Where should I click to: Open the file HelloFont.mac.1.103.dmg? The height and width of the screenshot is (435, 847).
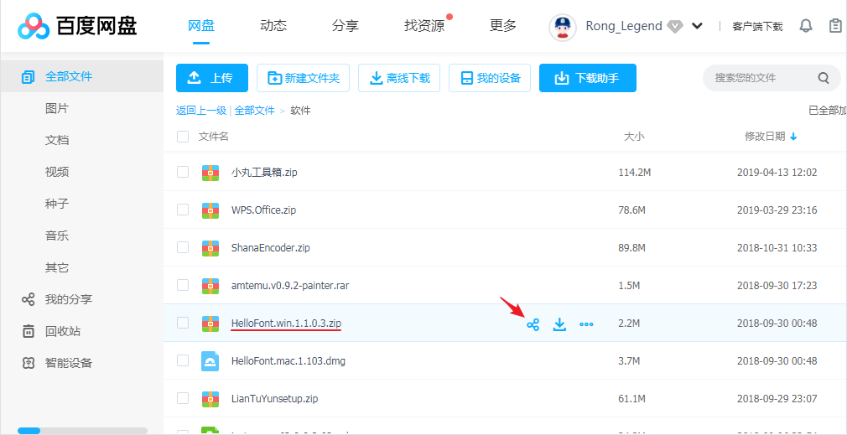[x=288, y=361]
